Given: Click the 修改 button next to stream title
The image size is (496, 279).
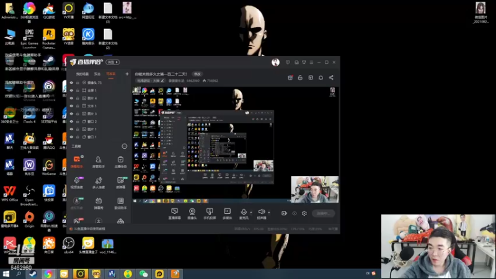Looking at the screenshot, I should [x=197, y=74].
